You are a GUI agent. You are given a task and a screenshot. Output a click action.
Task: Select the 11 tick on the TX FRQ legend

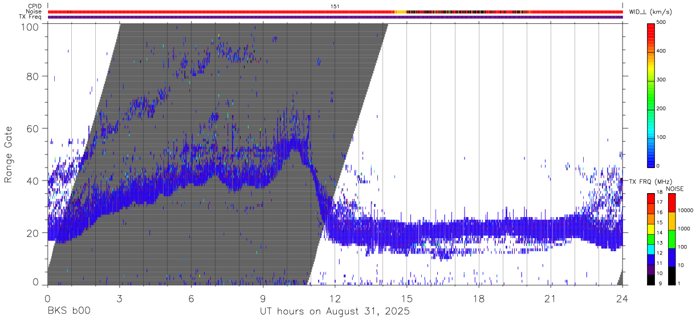[660, 263]
